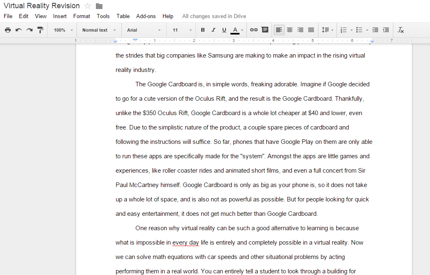Open bulleted list style dropdown arrow
Screen dimensions: 430x275
367,30
